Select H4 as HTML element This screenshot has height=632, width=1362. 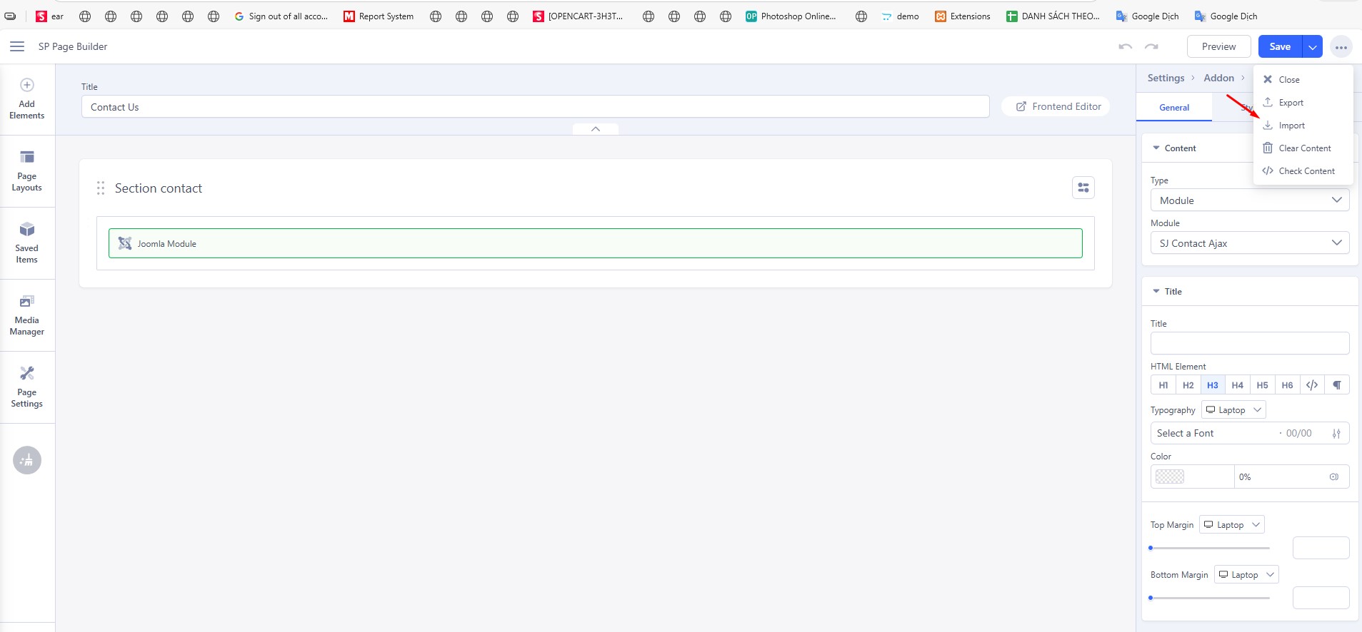coord(1237,385)
